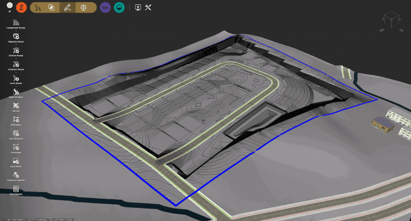
Task: Select the Component Roads tool
Action: (16, 23)
